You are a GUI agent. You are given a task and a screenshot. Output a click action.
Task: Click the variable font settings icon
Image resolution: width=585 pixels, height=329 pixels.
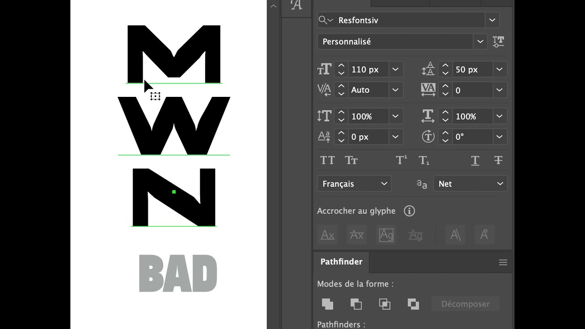(x=498, y=42)
